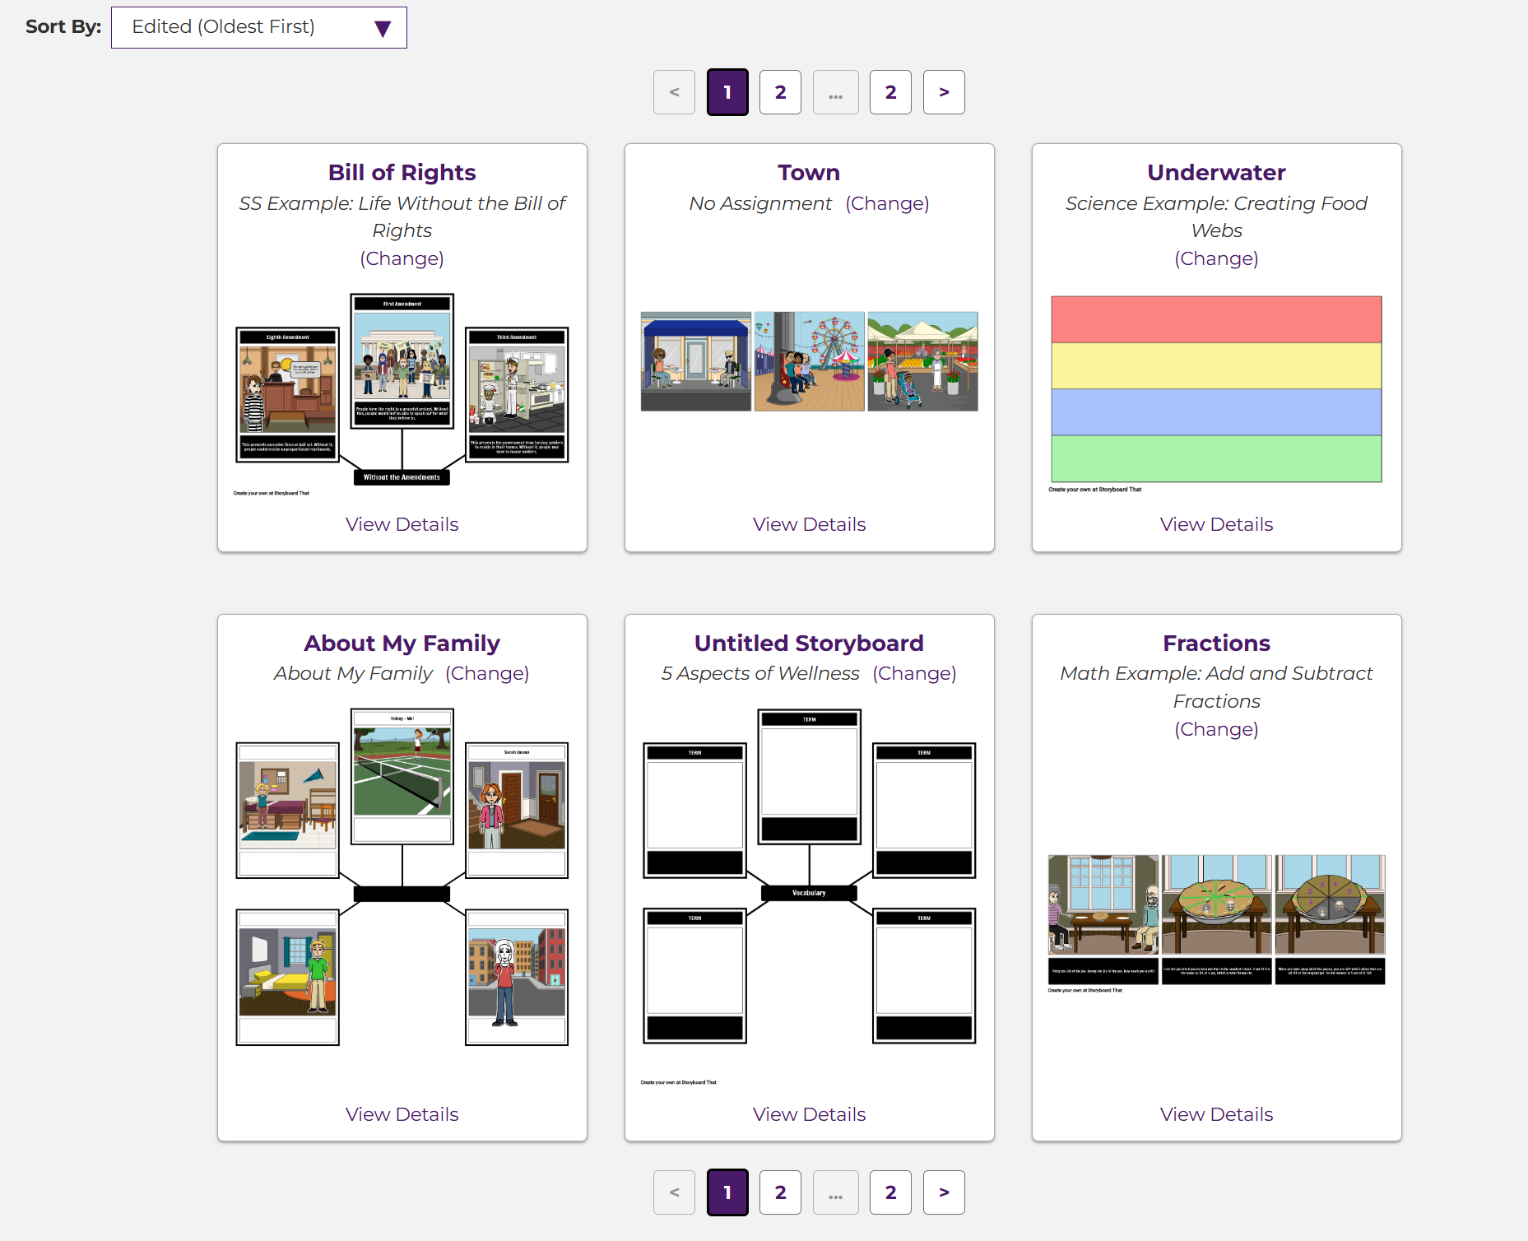Open the Fractions storyboard title
The width and height of the screenshot is (1528, 1241).
(1216, 643)
